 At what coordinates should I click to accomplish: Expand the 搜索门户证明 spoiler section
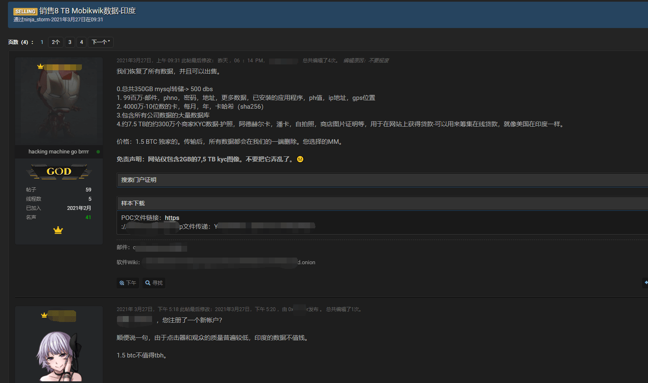coord(139,180)
